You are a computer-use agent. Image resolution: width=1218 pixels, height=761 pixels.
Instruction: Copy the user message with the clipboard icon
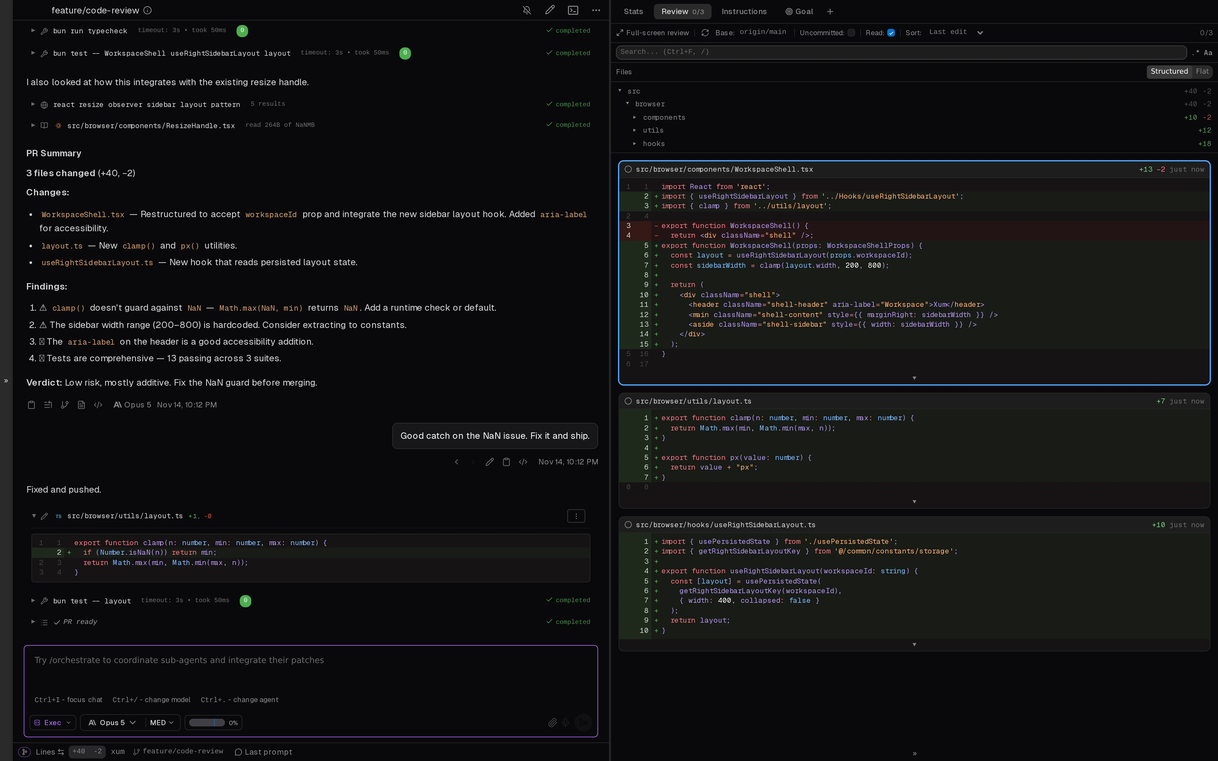click(x=506, y=462)
